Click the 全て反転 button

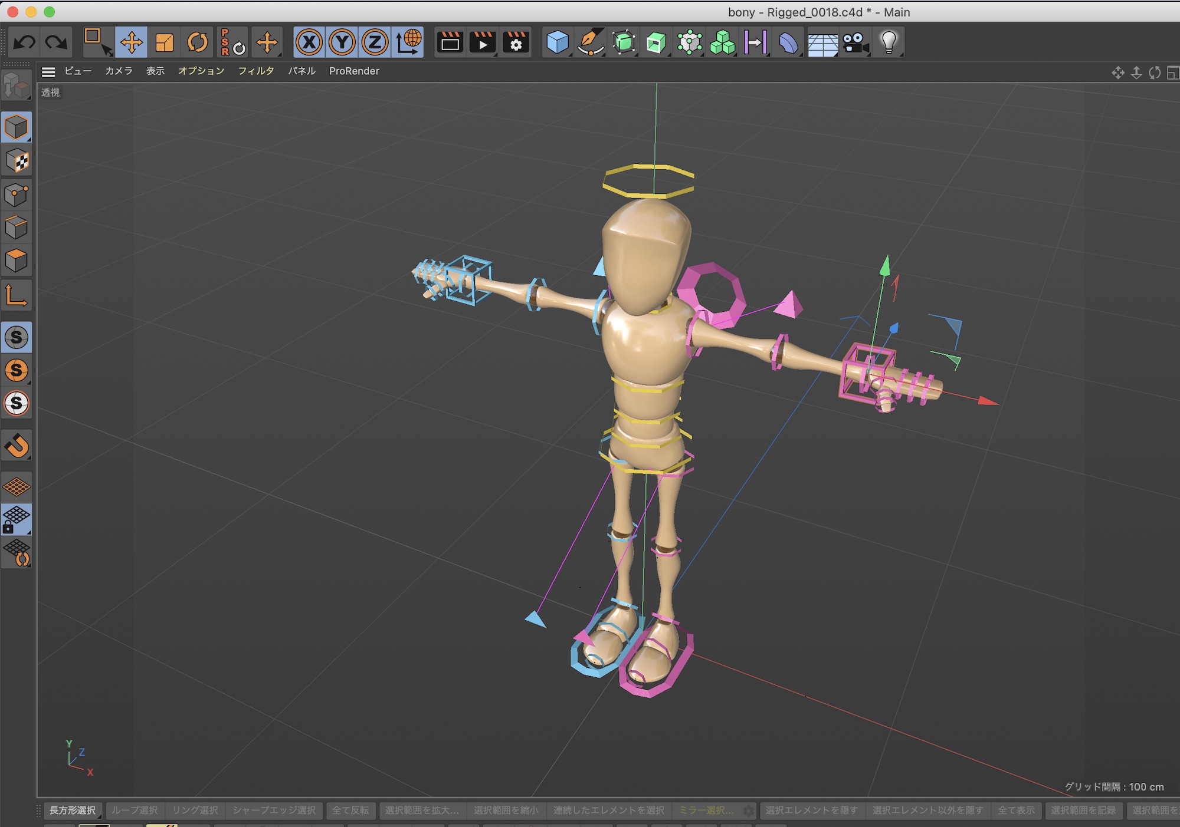[x=350, y=810]
